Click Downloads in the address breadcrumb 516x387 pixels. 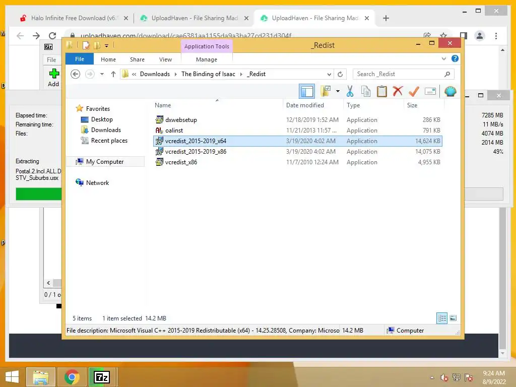[155, 74]
